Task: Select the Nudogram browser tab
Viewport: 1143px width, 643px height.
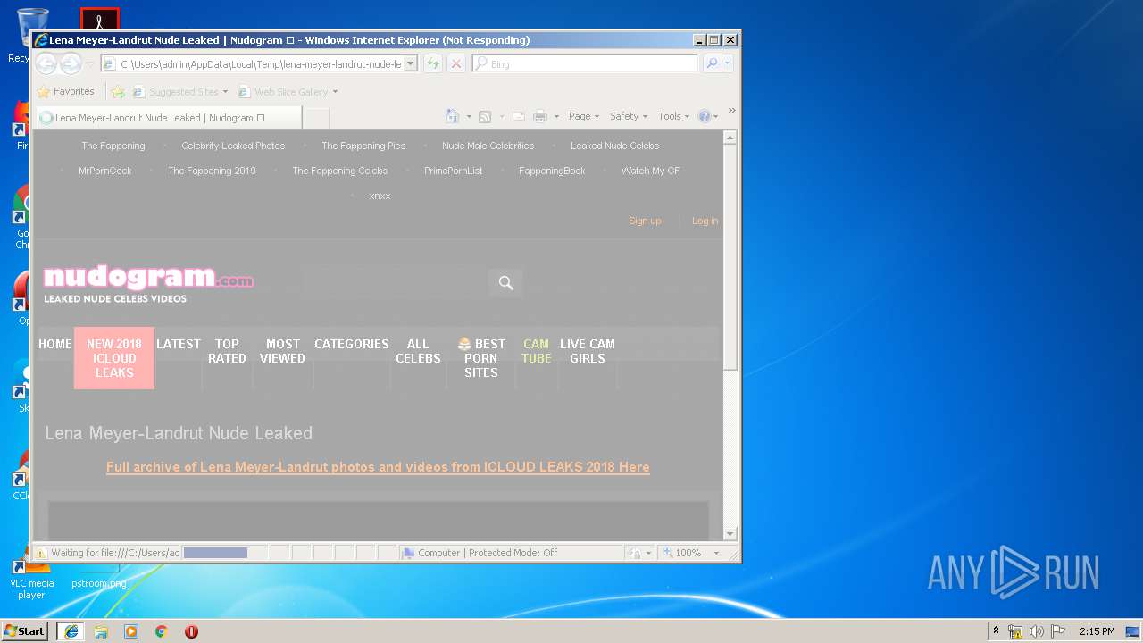Action: (168, 118)
